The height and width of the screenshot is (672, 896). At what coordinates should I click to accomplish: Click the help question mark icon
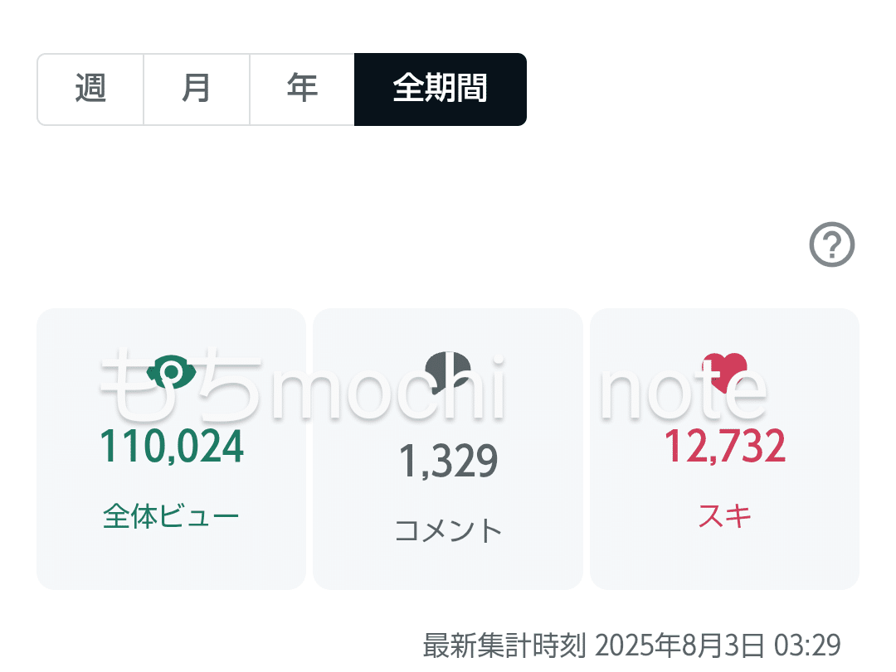831,246
